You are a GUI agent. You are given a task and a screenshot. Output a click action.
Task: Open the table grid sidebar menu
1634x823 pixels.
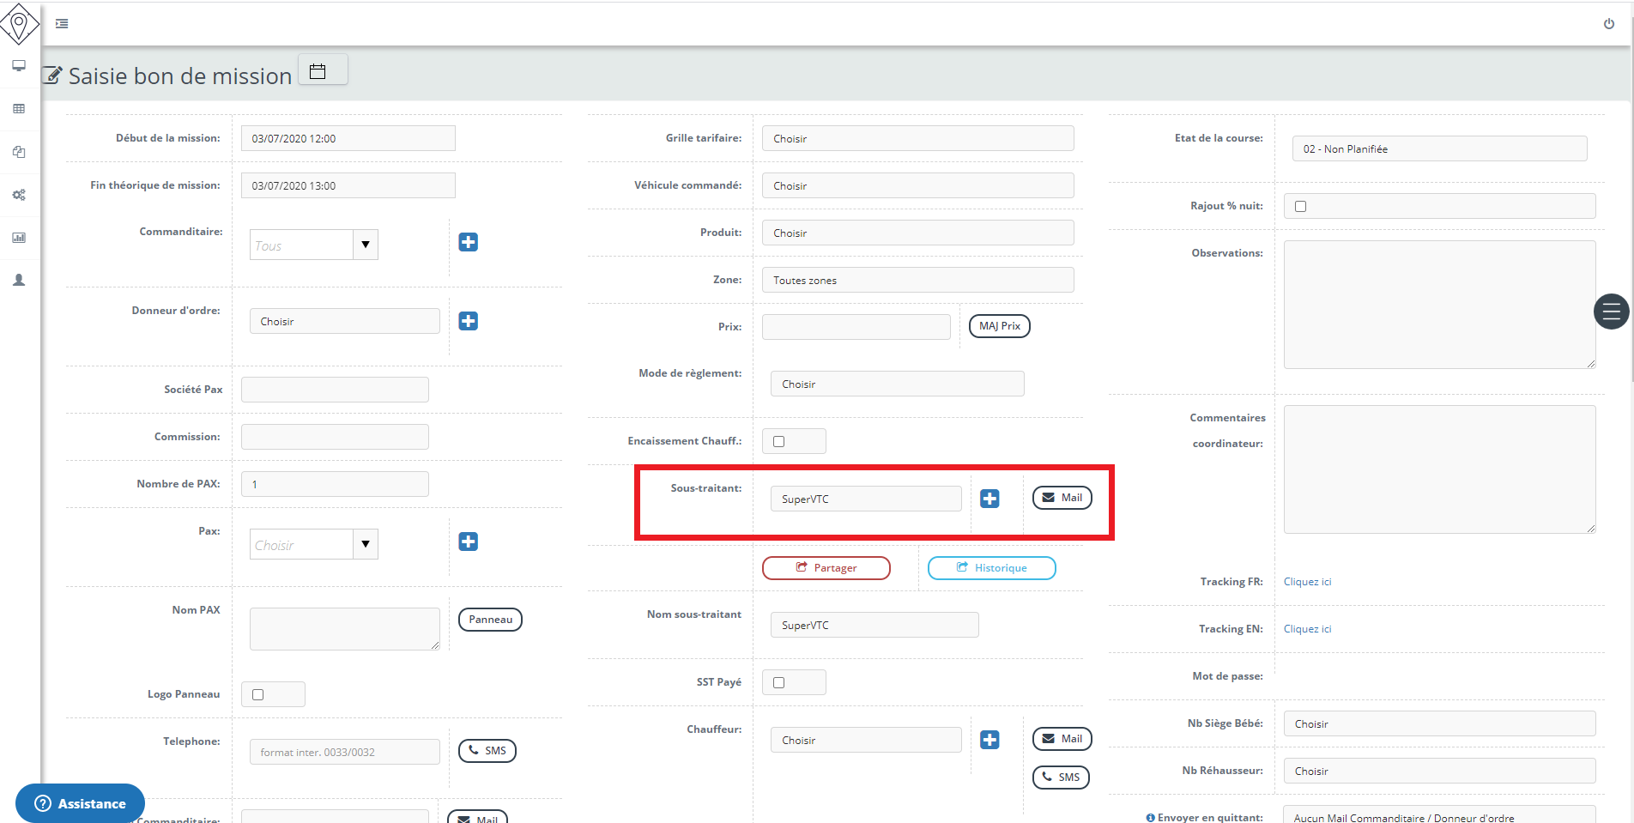point(19,109)
